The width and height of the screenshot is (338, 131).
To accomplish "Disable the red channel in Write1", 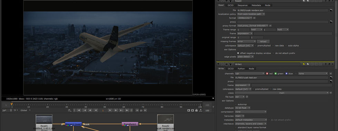I will point(267,73).
